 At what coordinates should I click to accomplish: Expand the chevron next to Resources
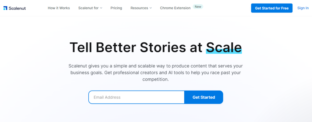pos(151,8)
